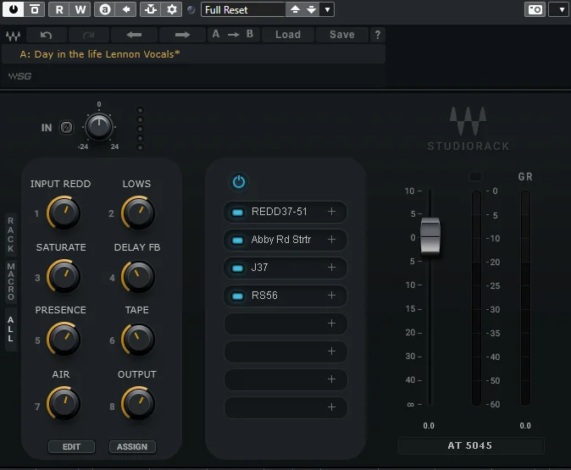Load the next preset with the down arrow
The image size is (571, 470).
(312, 9)
